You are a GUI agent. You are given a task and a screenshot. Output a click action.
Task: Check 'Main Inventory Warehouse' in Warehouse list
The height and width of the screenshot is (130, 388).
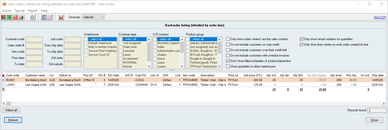point(86,47)
